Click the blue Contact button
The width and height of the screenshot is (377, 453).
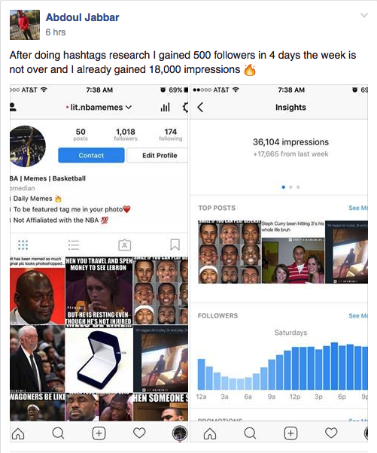[x=91, y=156]
